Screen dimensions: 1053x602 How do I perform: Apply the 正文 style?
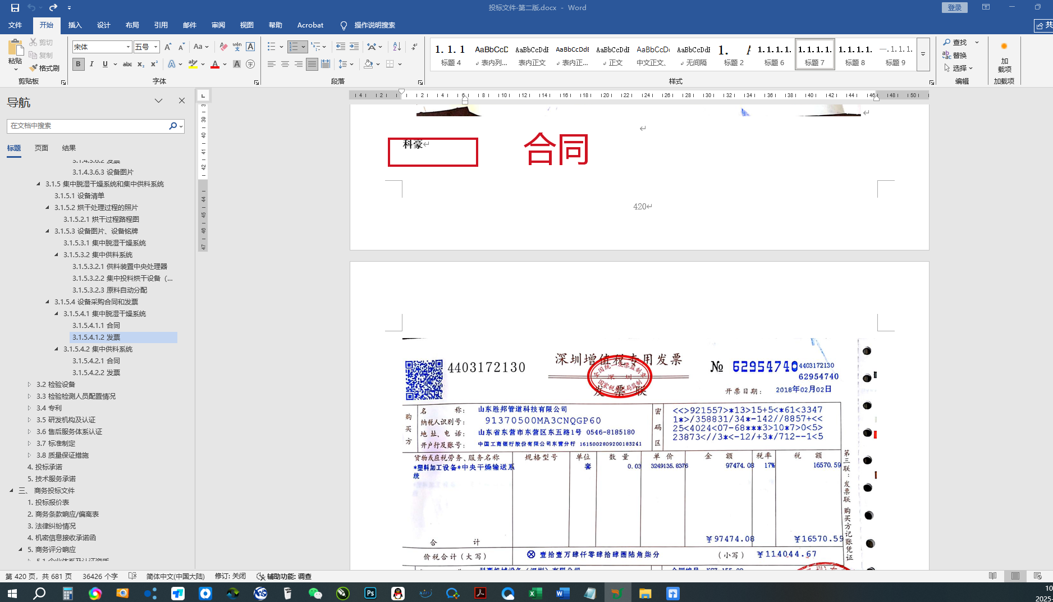tap(613, 54)
